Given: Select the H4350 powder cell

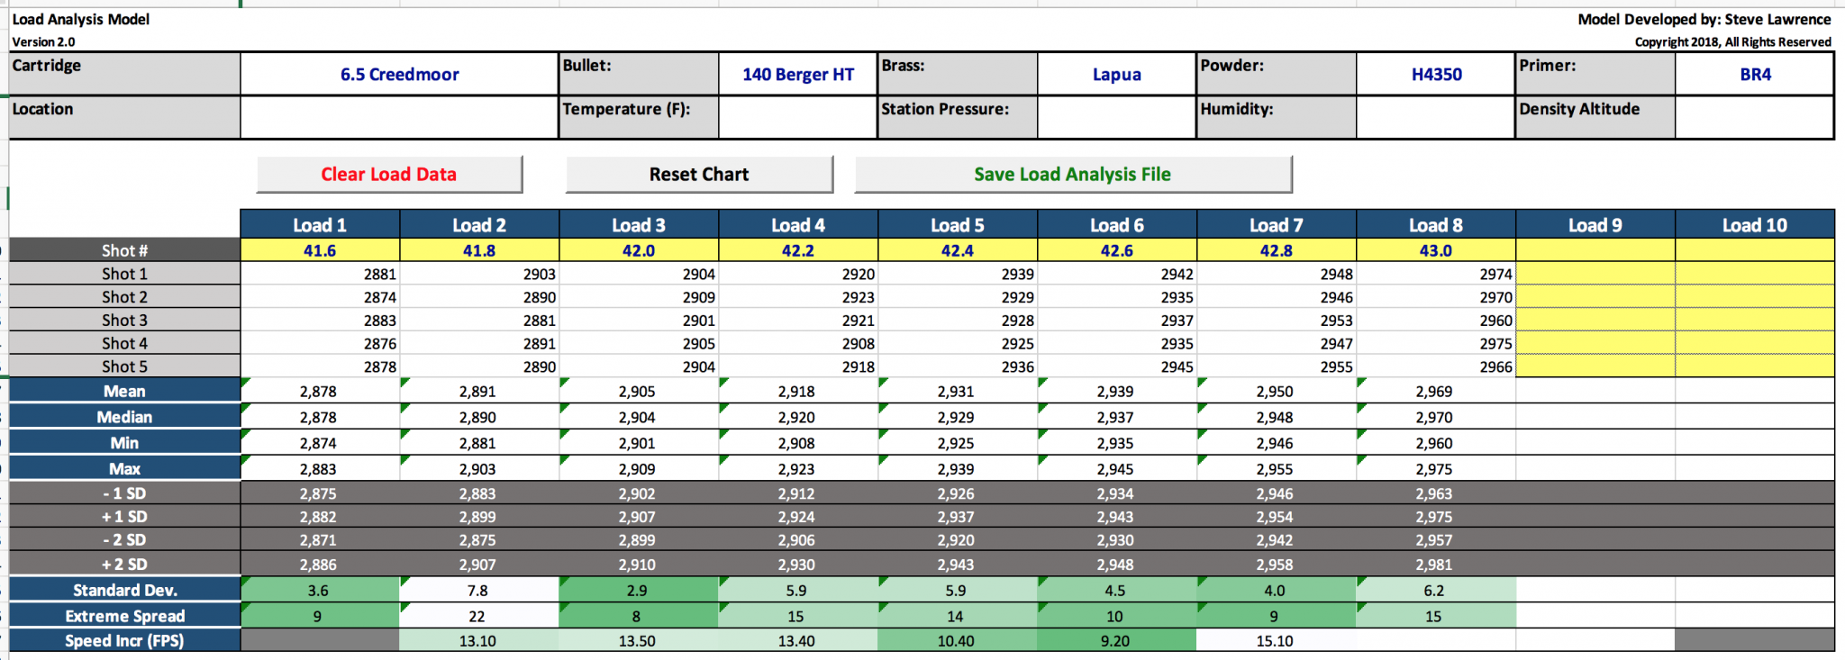Looking at the screenshot, I should (1436, 74).
